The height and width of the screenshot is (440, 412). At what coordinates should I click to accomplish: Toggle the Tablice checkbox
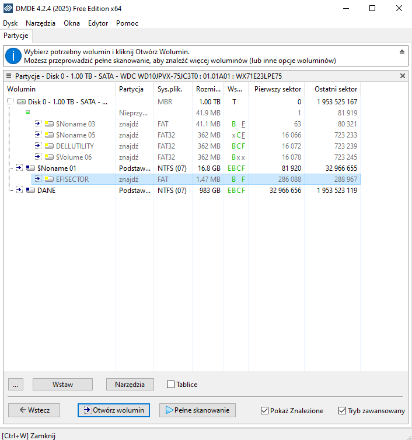[170, 384]
